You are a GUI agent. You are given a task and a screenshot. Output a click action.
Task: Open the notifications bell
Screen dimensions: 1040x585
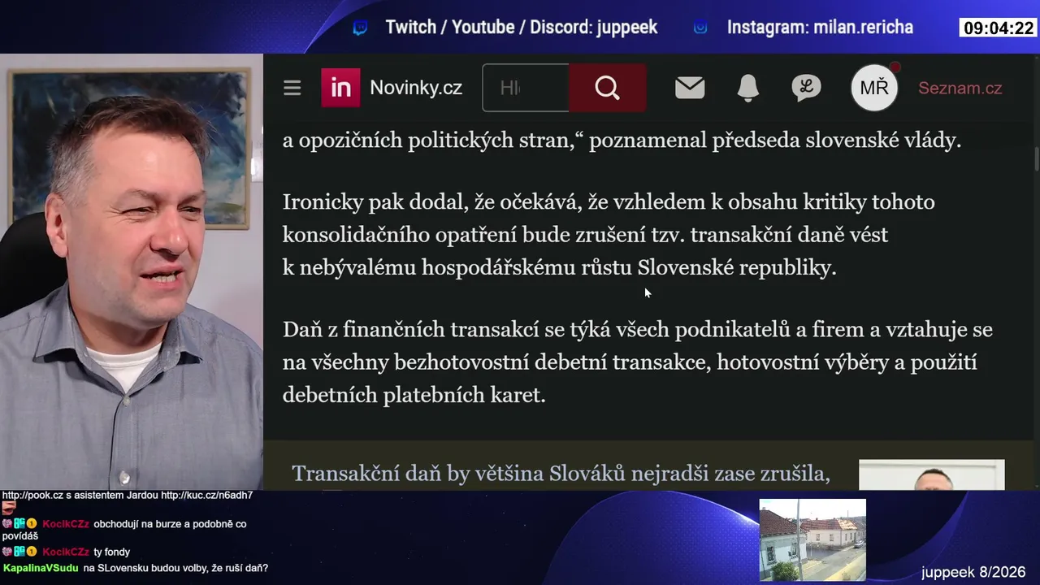[x=747, y=88]
